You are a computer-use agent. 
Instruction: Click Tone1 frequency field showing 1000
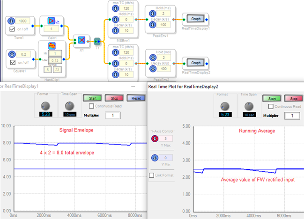(x=22, y=21)
